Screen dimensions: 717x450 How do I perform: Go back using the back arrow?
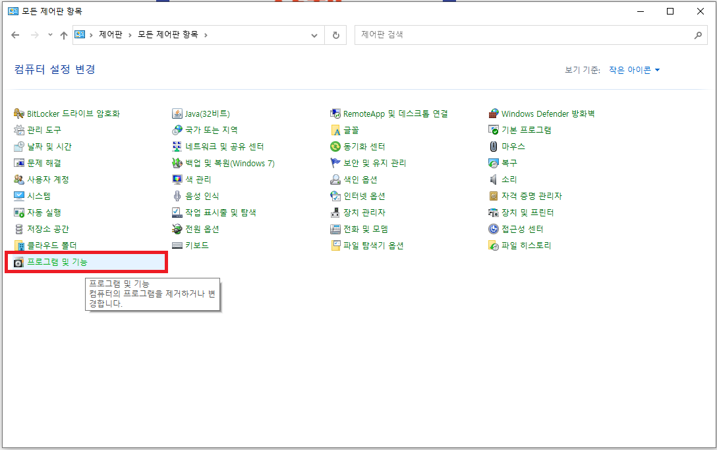(15, 35)
